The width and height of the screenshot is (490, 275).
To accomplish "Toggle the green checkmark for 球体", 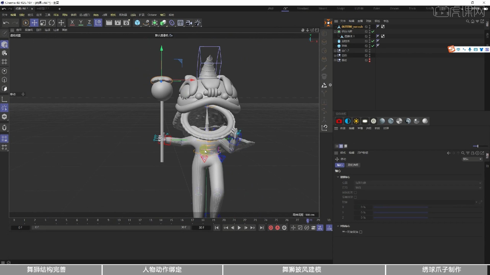I will point(373,46).
